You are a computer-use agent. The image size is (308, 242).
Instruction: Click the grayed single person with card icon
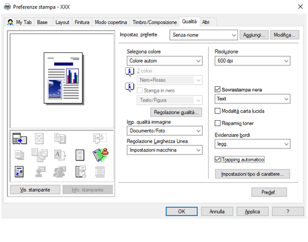tap(40, 172)
